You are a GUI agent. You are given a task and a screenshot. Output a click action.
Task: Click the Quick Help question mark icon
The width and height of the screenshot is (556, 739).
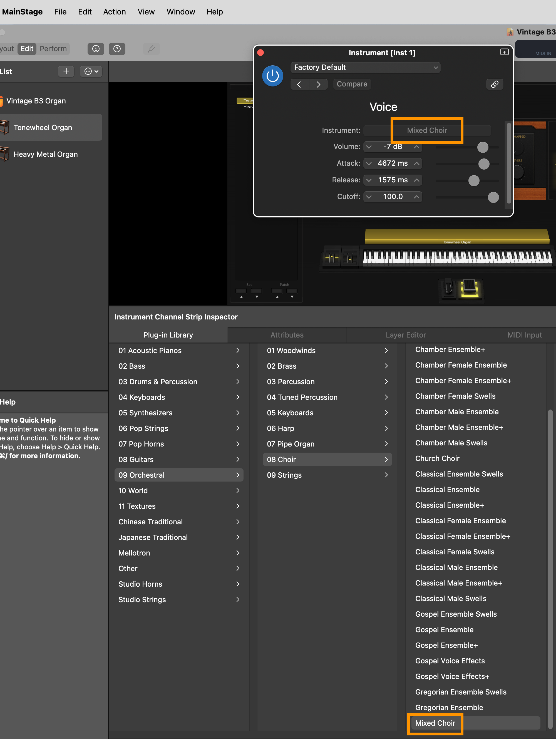[x=117, y=49]
